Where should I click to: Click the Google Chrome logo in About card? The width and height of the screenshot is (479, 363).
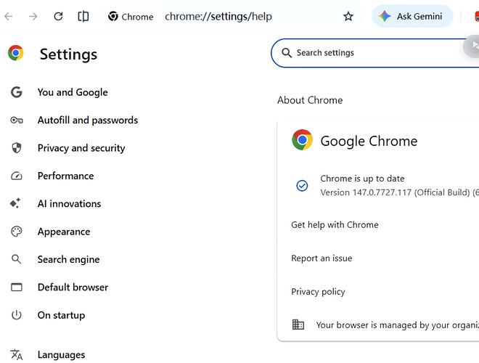(x=302, y=139)
